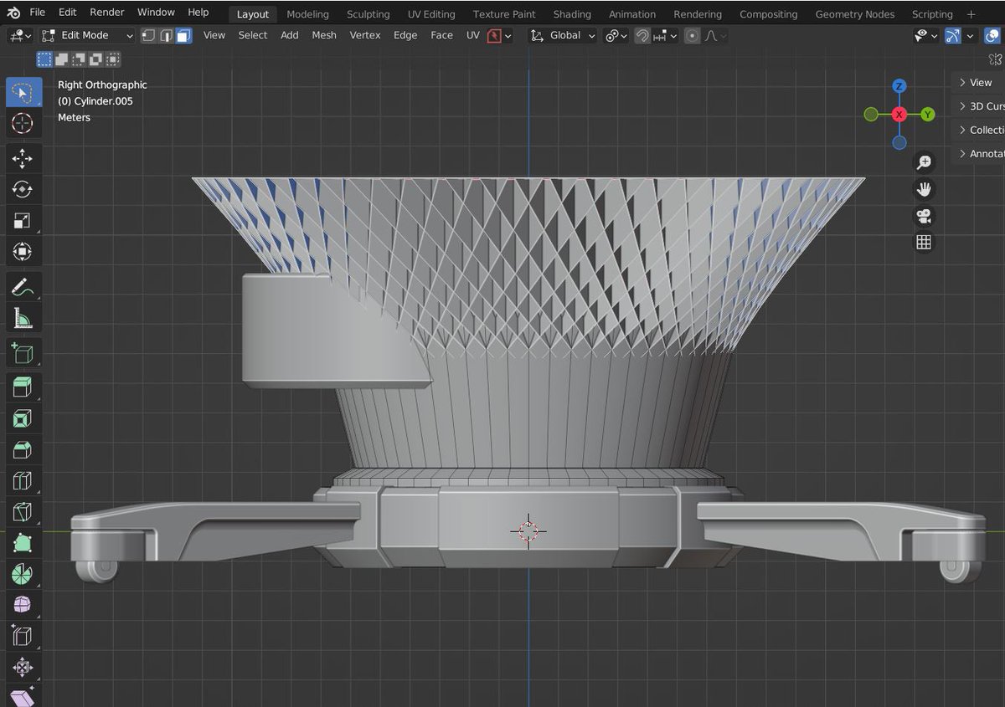Select the Loop Cut tool

(23, 481)
